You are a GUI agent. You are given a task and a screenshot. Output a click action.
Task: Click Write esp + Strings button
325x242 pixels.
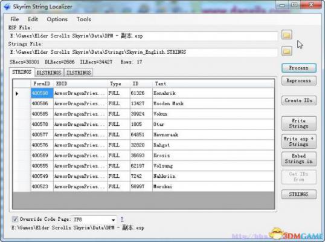pyautogui.click(x=298, y=142)
